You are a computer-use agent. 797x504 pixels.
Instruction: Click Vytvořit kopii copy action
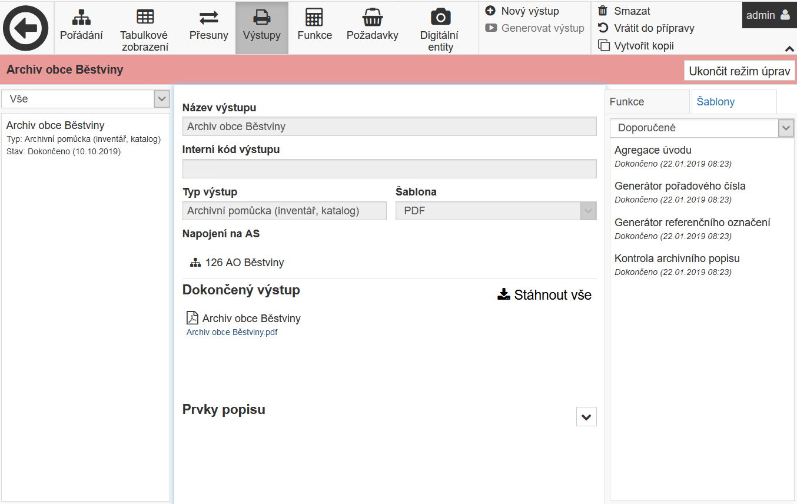click(636, 45)
